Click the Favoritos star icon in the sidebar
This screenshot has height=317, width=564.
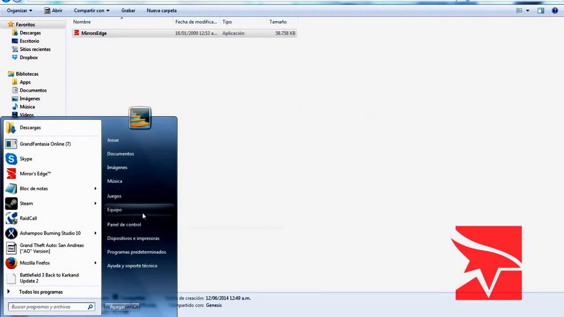tap(11, 25)
